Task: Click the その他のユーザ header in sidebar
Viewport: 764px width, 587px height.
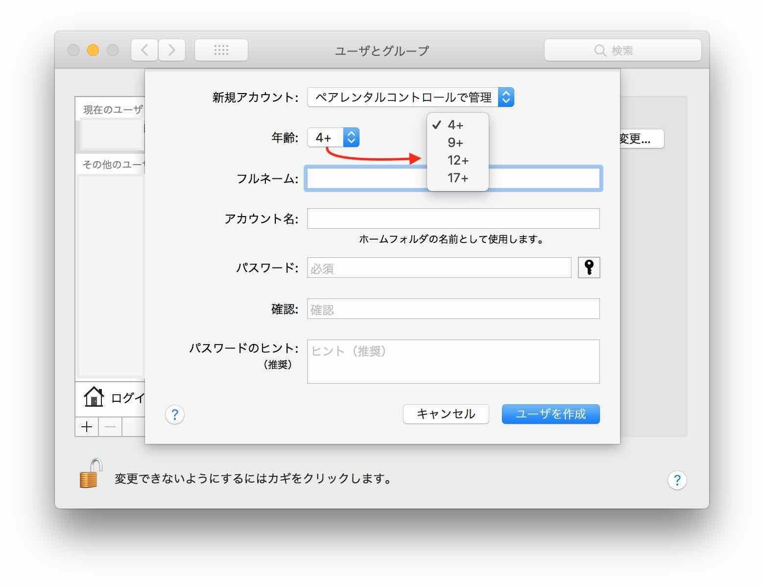Action: (x=113, y=164)
